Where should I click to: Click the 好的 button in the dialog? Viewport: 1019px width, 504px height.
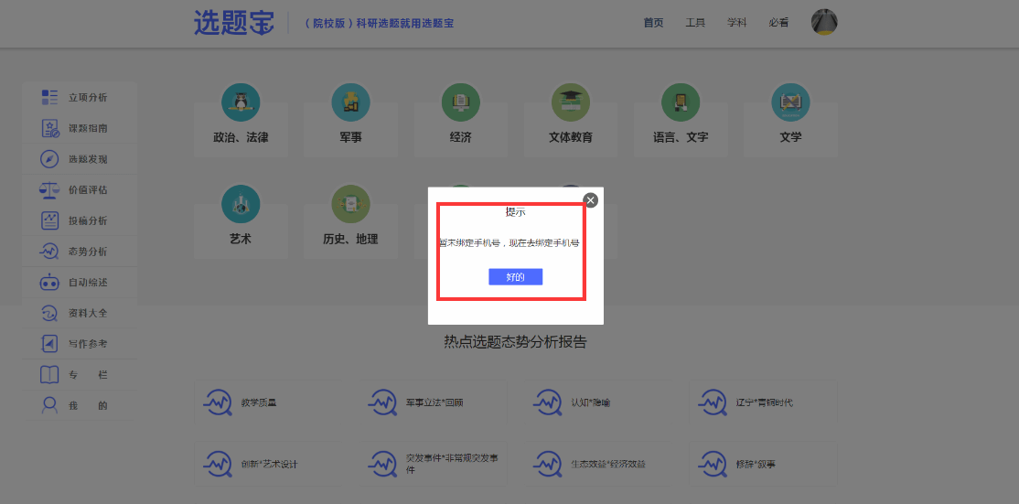click(x=515, y=277)
